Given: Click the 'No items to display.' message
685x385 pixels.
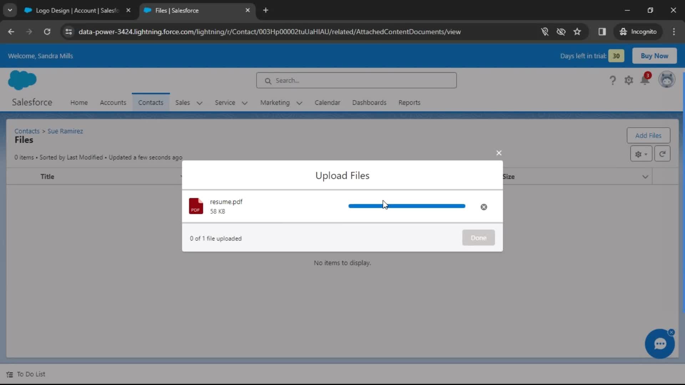Looking at the screenshot, I should 342,263.
